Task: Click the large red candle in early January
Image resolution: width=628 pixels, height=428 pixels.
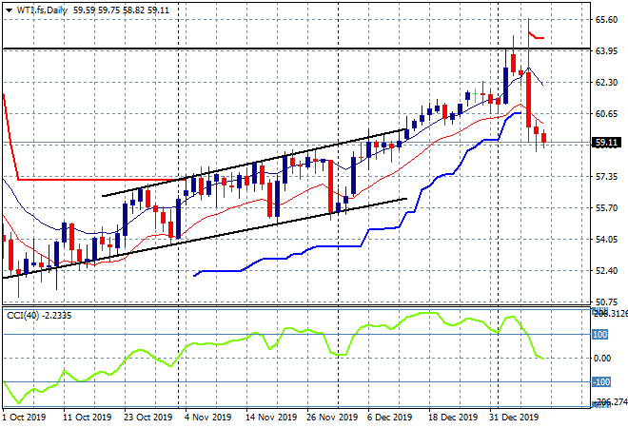Action: 529,100
